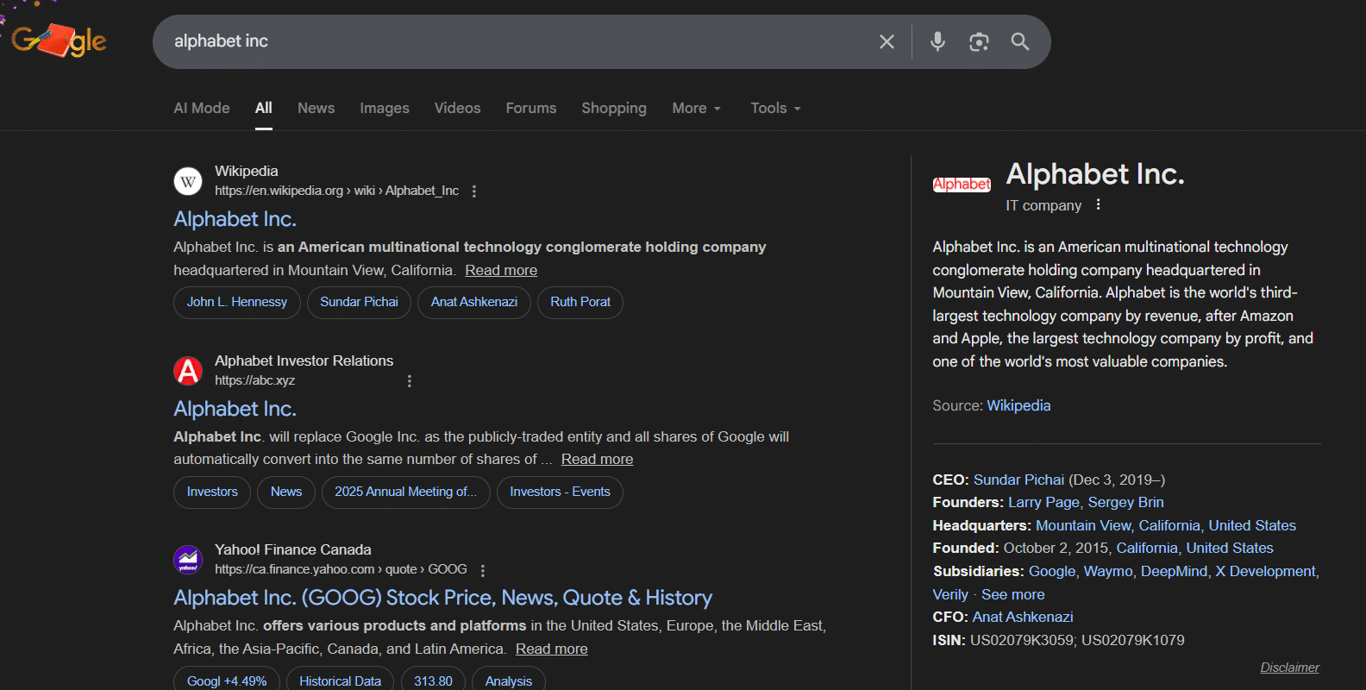Open three-dot menu for Yahoo Finance result
The height and width of the screenshot is (690, 1366).
483,570
